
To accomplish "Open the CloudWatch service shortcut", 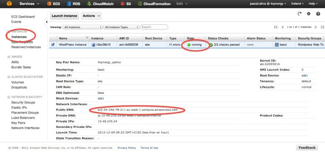I will (x=100, y=4).
